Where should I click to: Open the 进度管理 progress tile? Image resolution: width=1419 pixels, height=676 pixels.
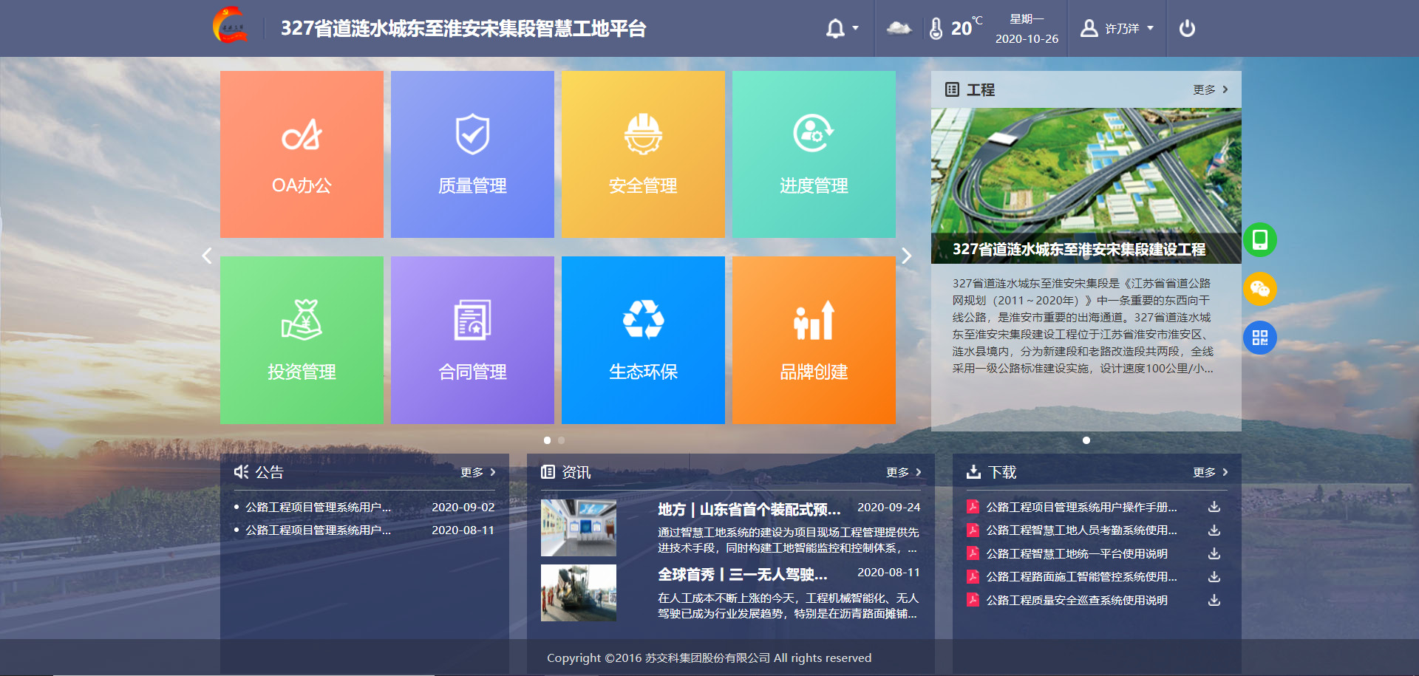click(x=814, y=154)
